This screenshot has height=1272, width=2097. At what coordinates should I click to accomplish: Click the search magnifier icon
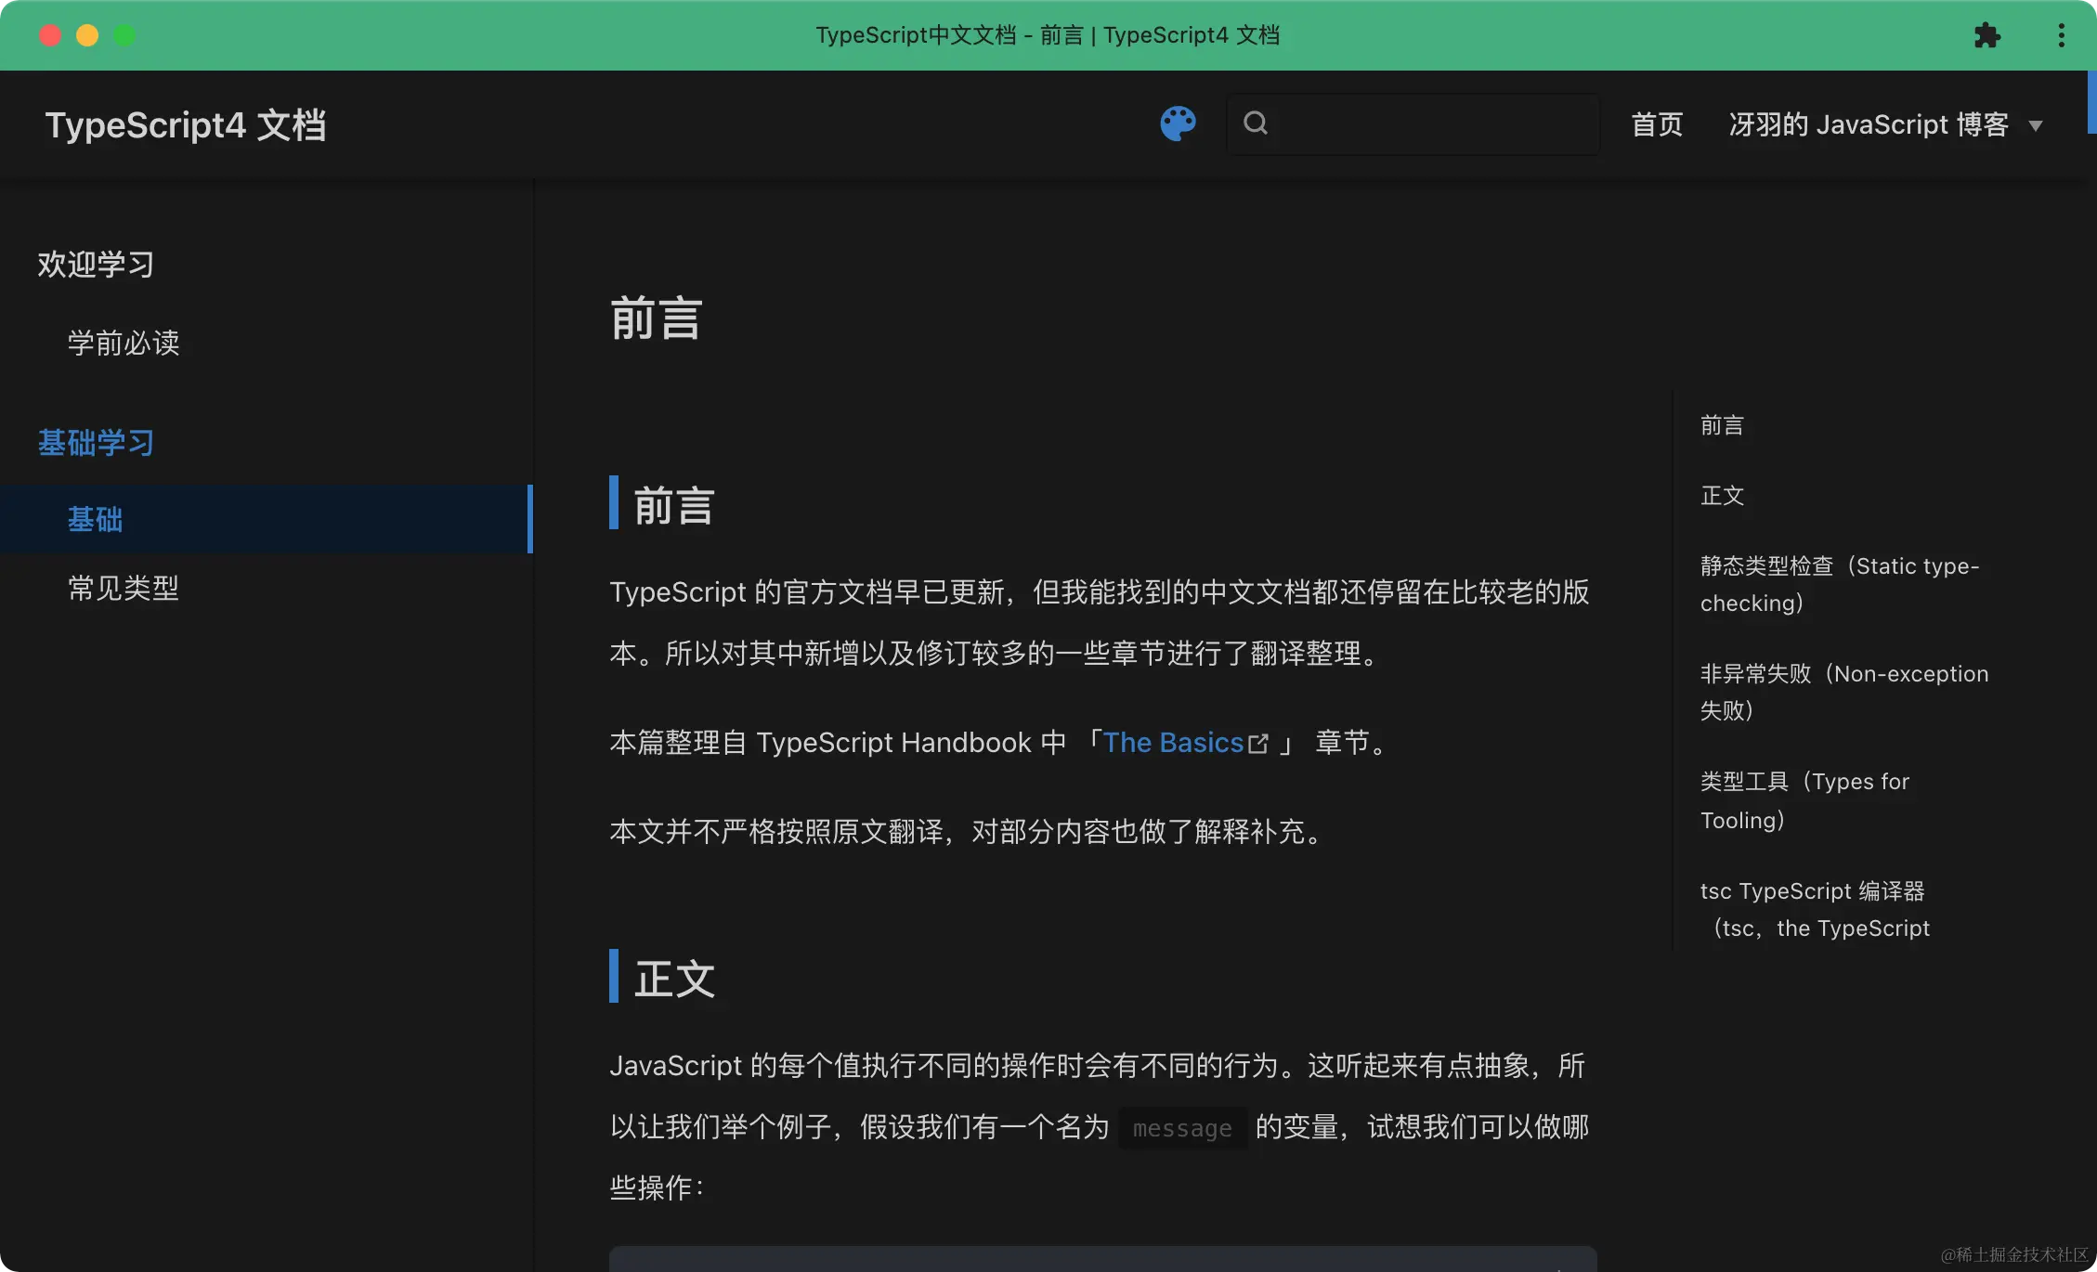tap(1256, 123)
